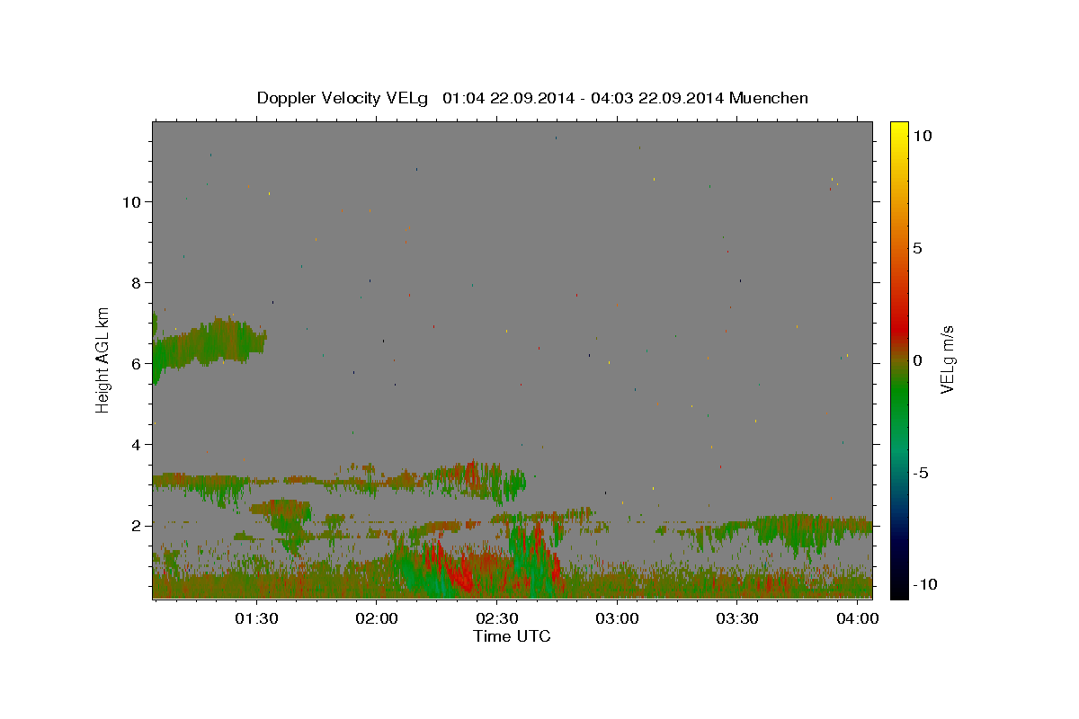1079x719 pixels.
Task: Click the 03:00 time tick label
Action: (617, 619)
